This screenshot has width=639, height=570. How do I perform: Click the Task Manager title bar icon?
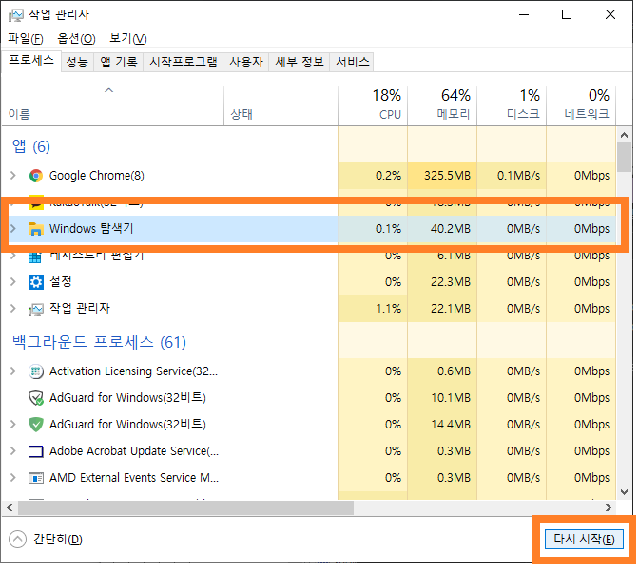[x=16, y=15]
